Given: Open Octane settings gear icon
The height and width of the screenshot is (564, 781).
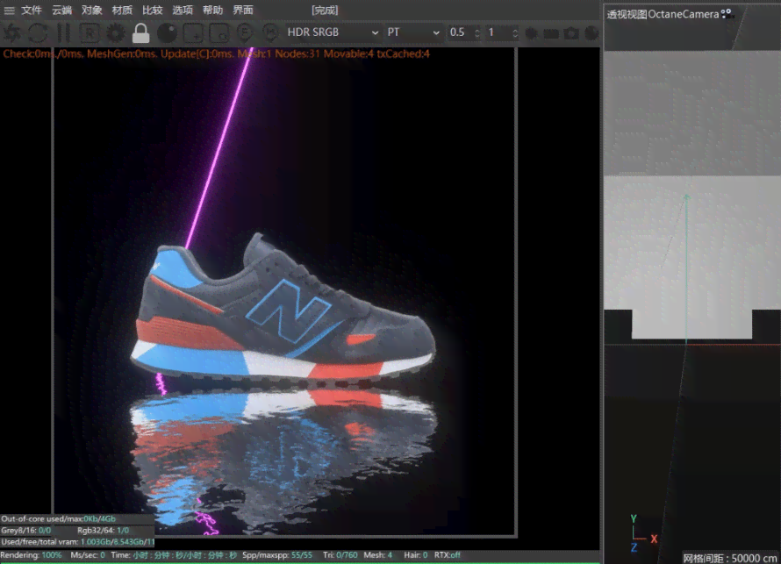Looking at the screenshot, I should 116,32.
